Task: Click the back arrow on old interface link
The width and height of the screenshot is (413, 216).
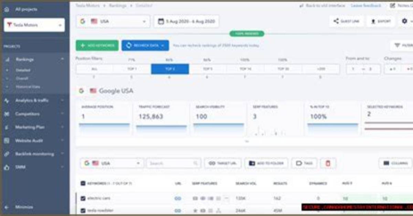Action: pos(301,6)
